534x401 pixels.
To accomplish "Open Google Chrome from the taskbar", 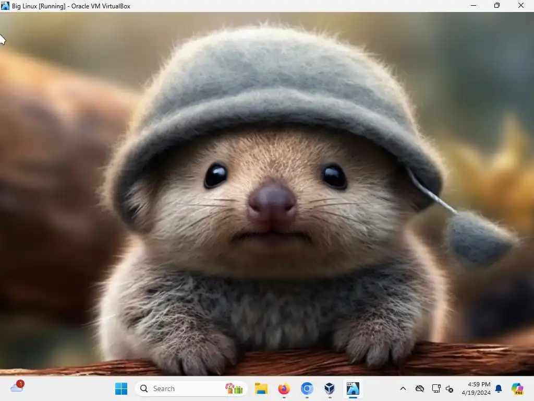I will (x=307, y=388).
